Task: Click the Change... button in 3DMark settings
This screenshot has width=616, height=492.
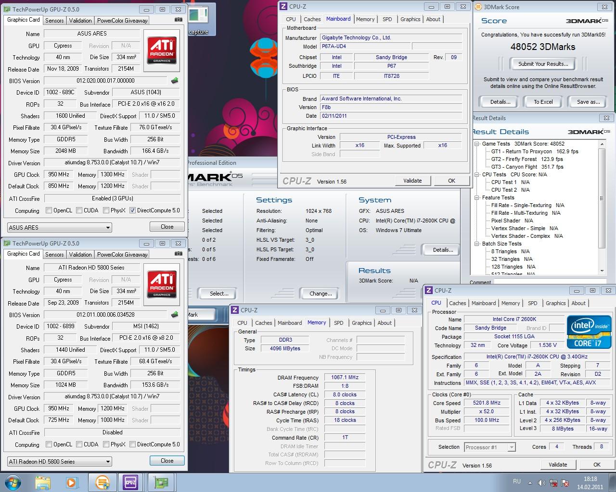Action: (x=321, y=294)
